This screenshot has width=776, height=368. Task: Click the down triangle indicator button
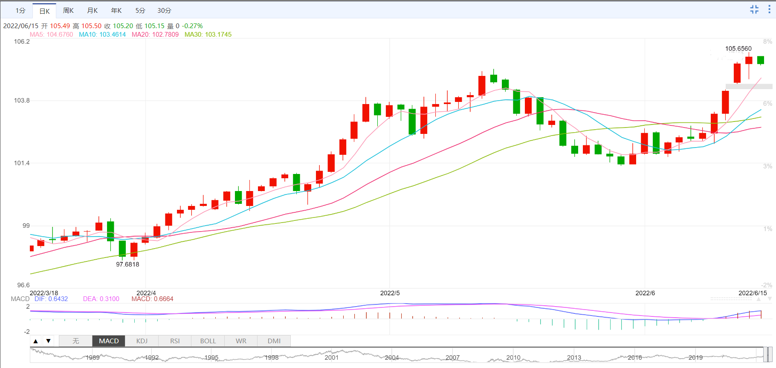49,341
